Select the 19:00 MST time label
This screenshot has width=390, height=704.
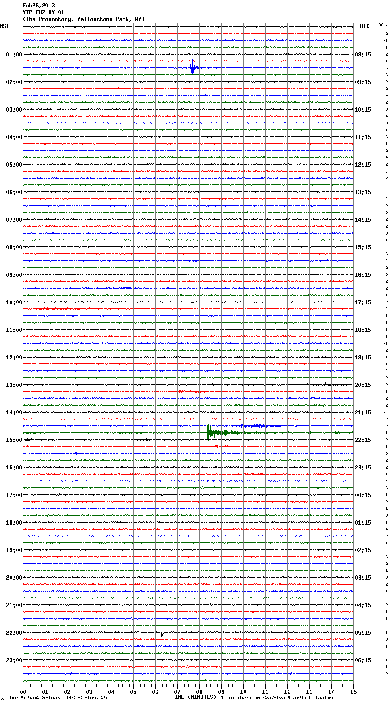(14, 550)
